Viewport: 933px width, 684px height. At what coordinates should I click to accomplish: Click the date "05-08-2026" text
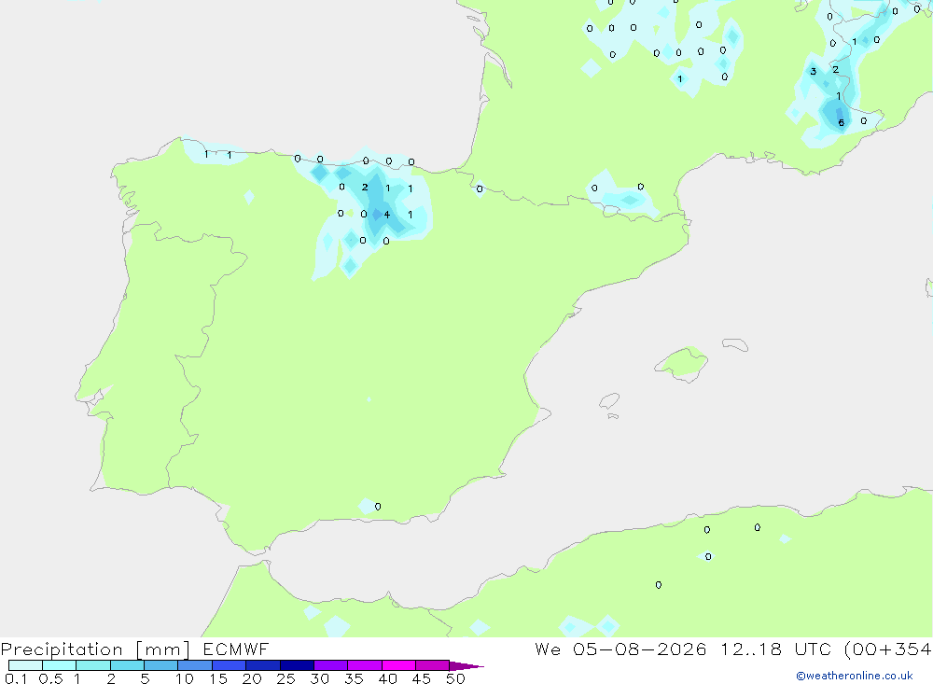click(x=640, y=649)
